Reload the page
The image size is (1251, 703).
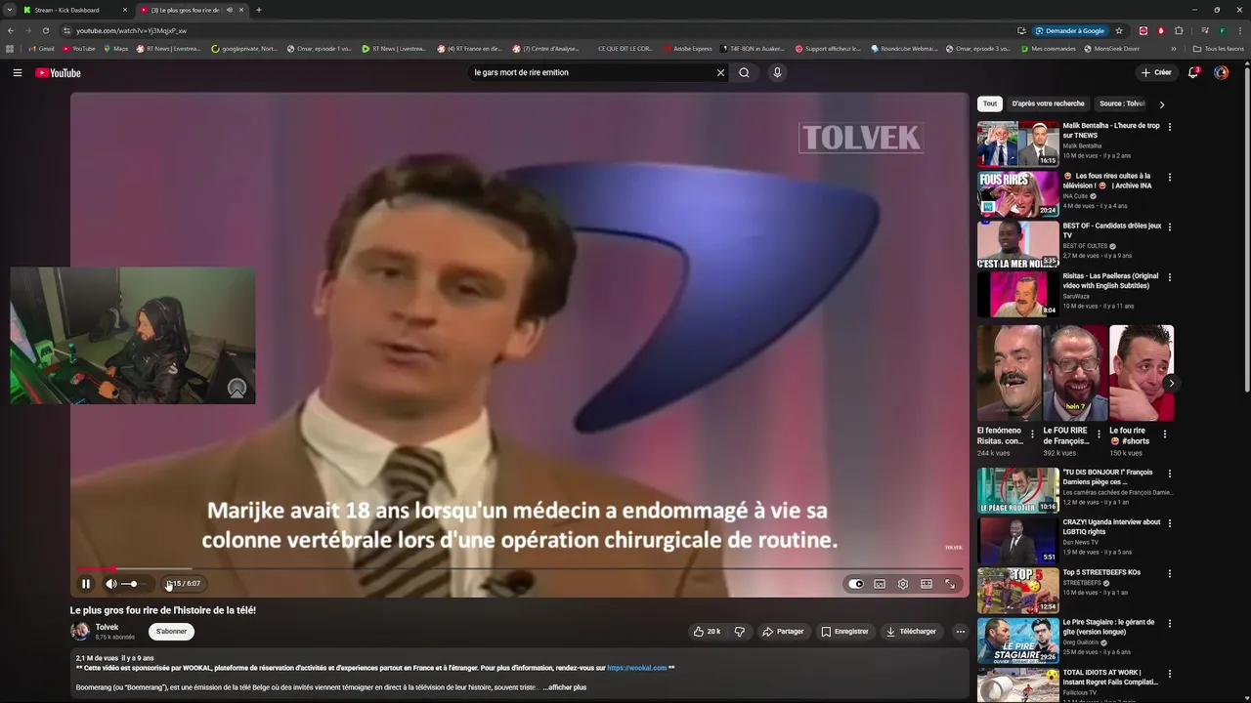[x=45, y=30]
